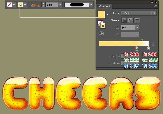Click the panel bottom resize grip
Image resolution: width=163 pixels, height=114 pixels.
pyautogui.click(x=127, y=68)
